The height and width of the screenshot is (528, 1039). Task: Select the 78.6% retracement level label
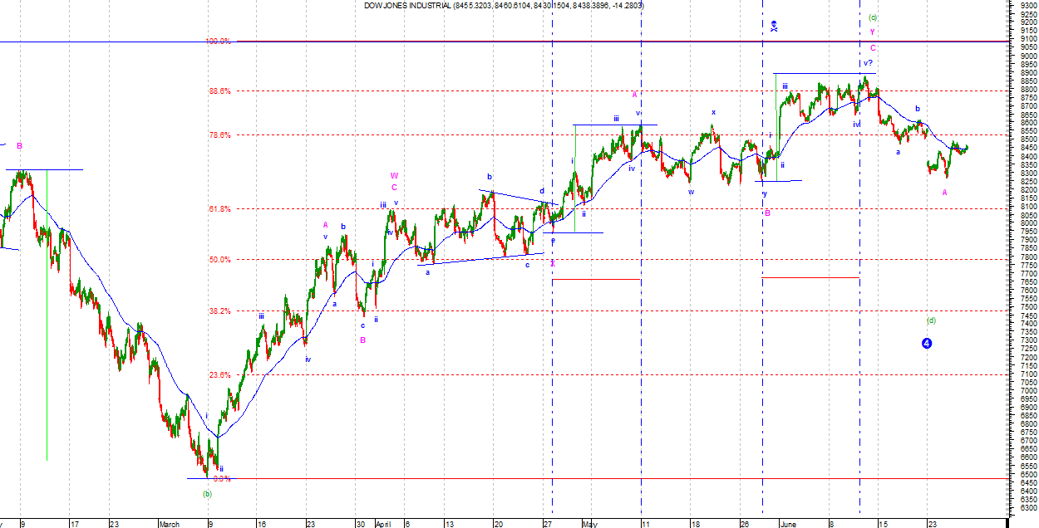219,134
